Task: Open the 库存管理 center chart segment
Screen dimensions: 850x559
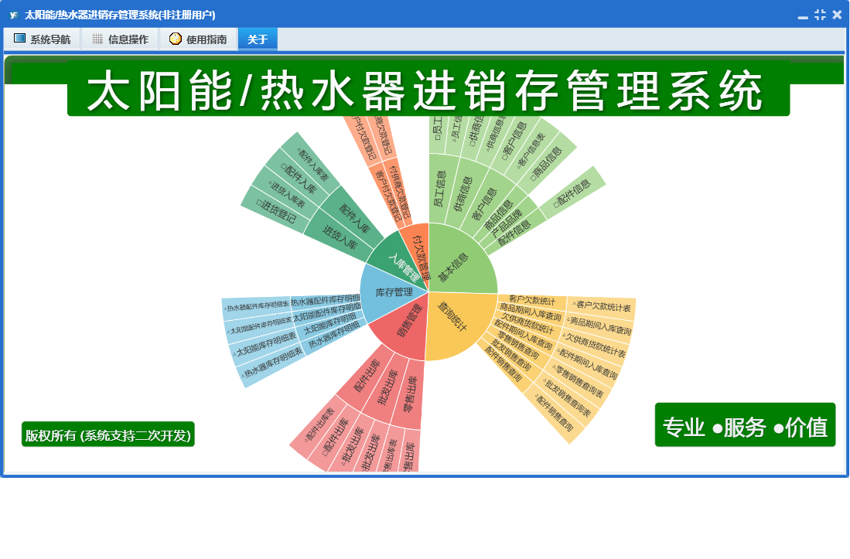Action: (x=391, y=292)
